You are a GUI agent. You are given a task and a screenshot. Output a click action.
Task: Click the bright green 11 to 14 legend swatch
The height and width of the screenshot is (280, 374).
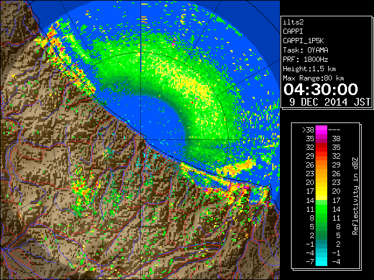[321, 209]
